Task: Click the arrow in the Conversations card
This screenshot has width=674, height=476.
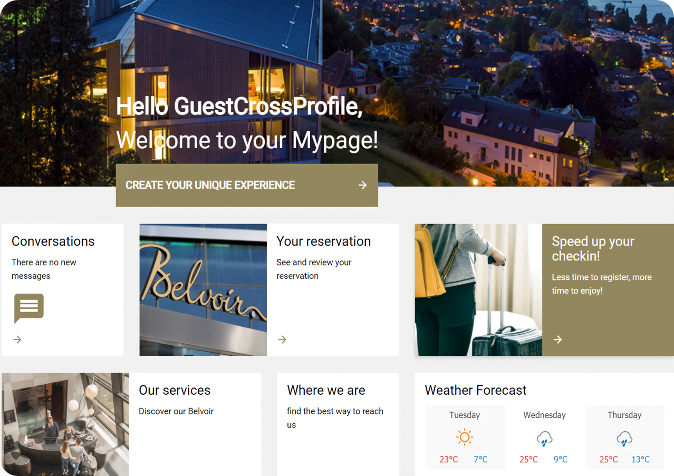Action: pos(17,339)
